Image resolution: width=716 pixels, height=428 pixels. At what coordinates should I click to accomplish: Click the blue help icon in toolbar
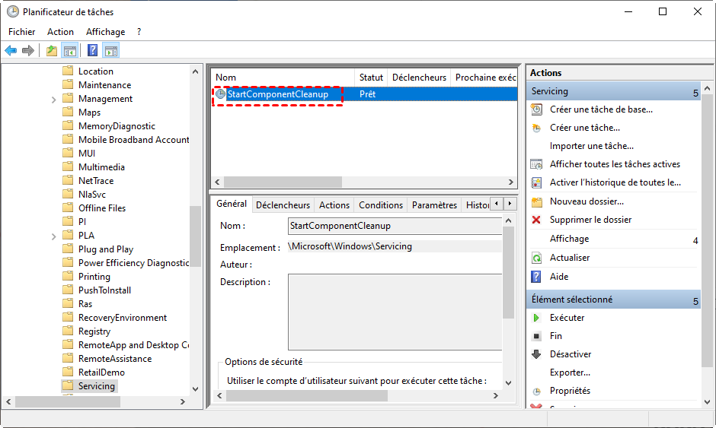click(x=92, y=51)
